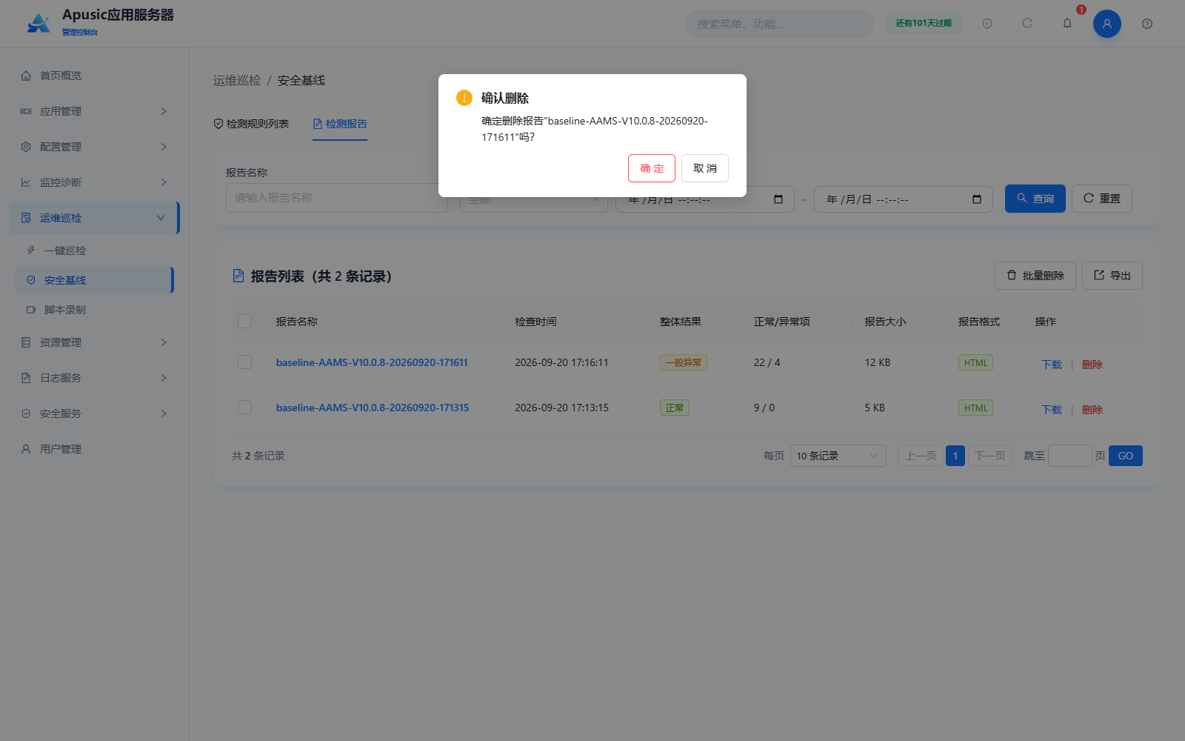Open calendar picker of end date field
1185x741 pixels.
pyautogui.click(x=977, y=199)
